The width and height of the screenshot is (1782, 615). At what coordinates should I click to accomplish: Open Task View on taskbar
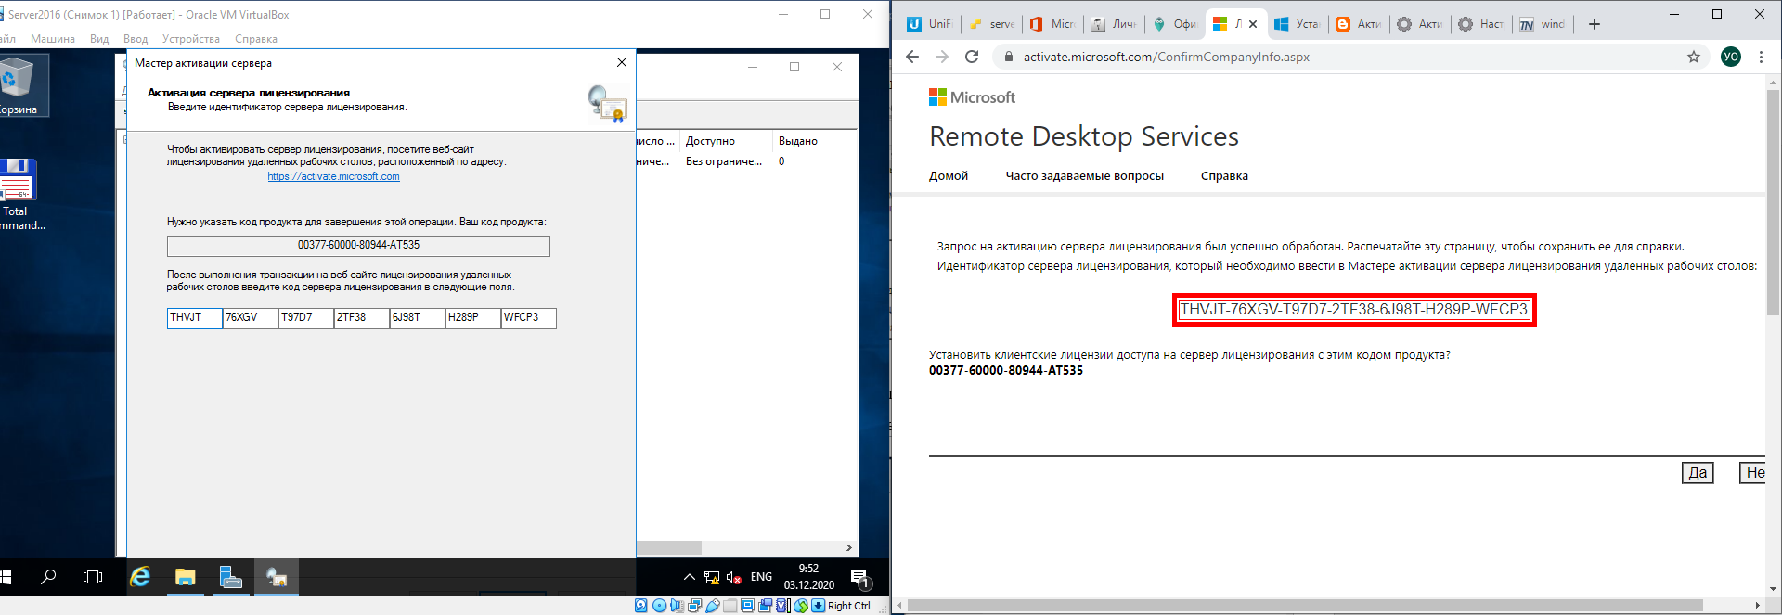click(93, 577)
